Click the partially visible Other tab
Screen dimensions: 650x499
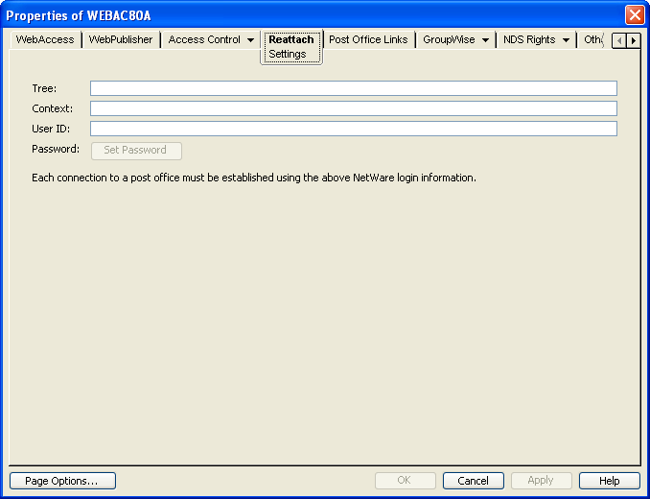point(593,39)
